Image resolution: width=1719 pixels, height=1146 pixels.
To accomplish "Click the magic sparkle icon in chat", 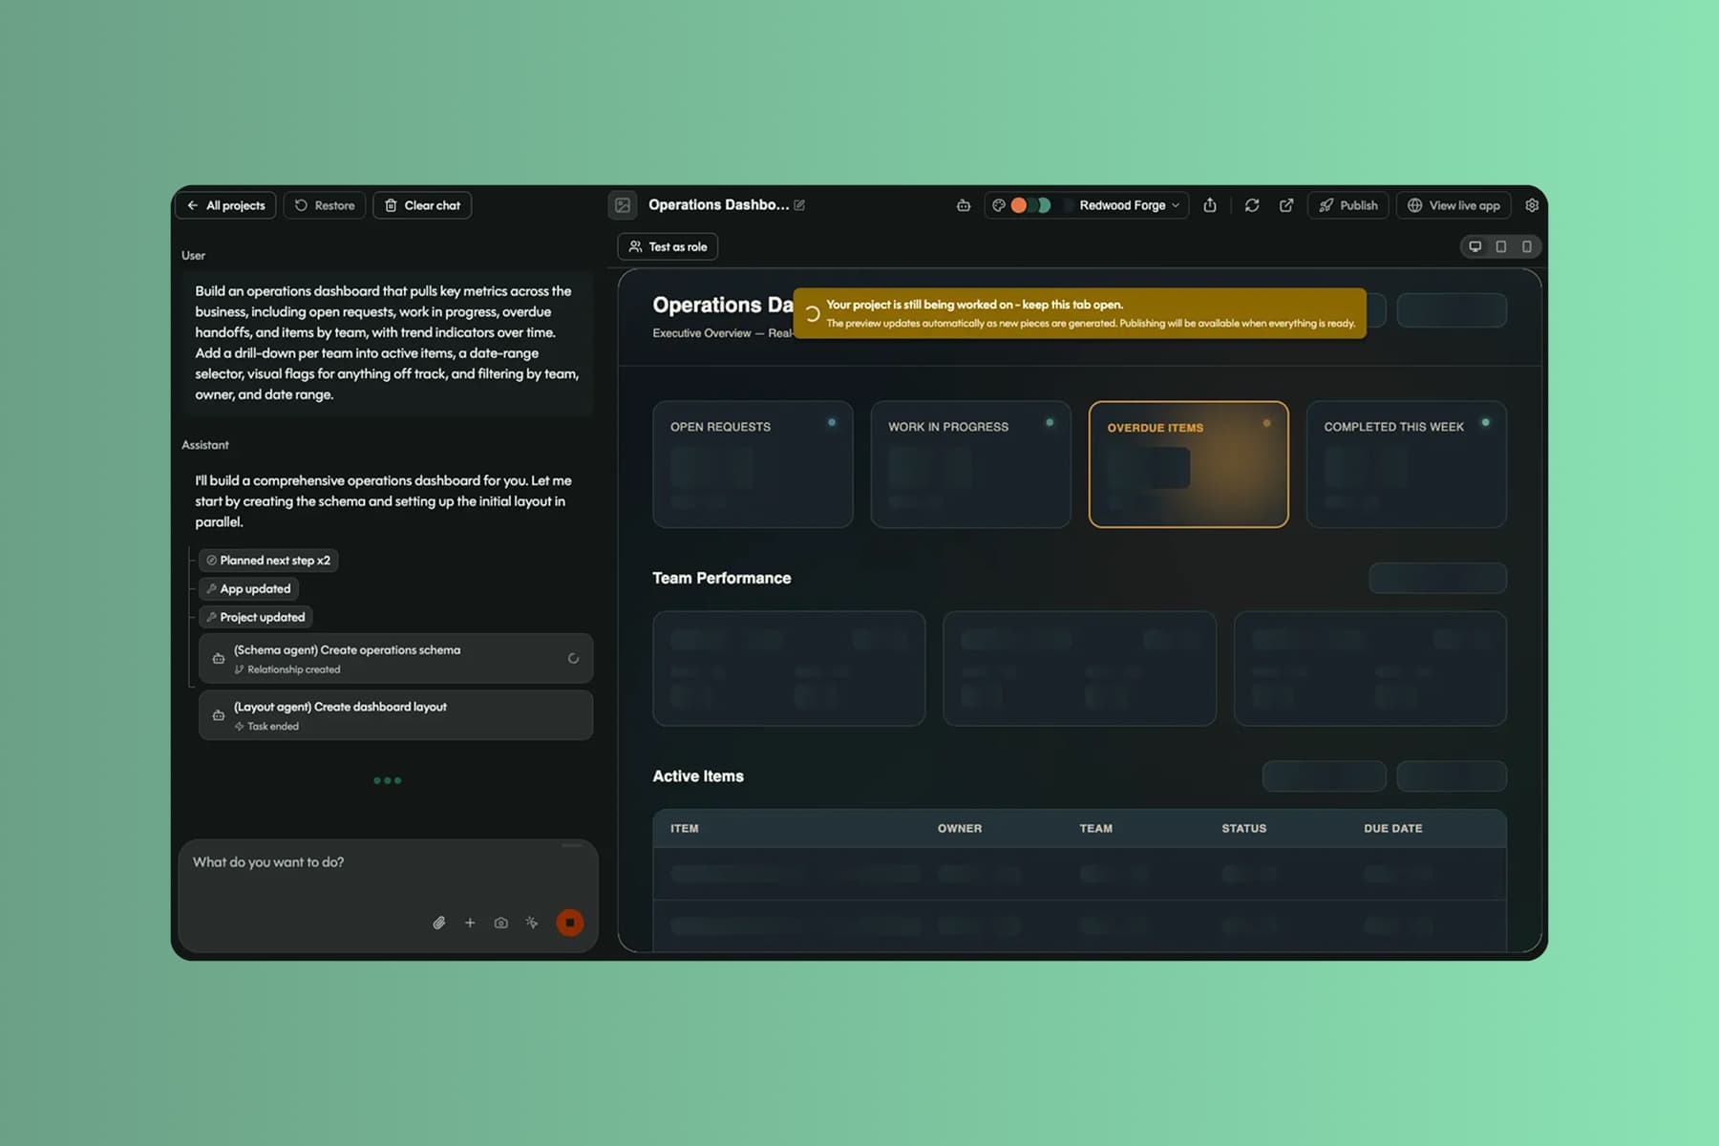I will [x=532, y=923].
